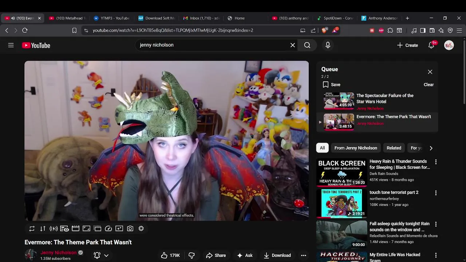Clear the queue

click(x=429, y=85)
